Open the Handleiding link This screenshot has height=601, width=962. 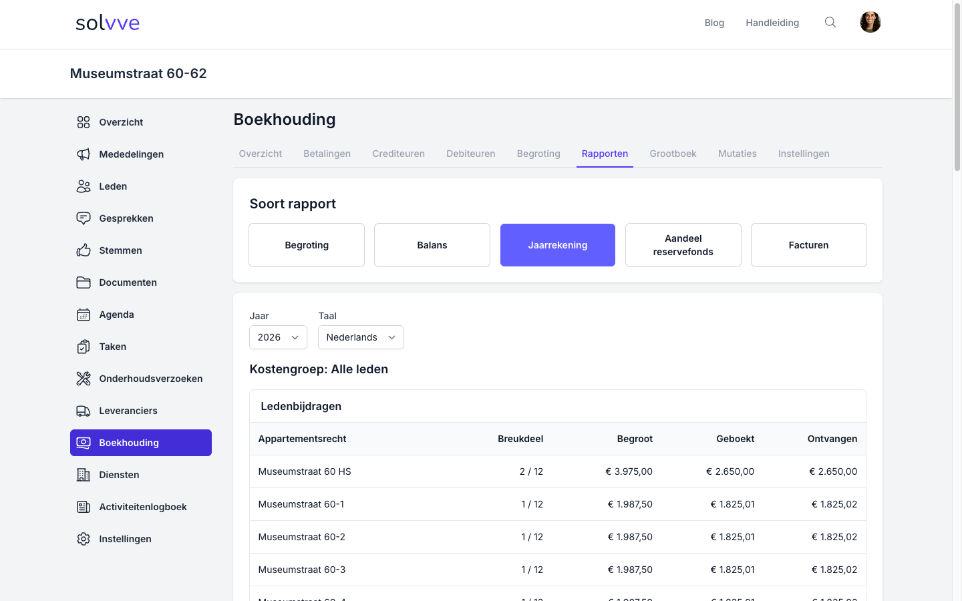[x=772, y=23]
